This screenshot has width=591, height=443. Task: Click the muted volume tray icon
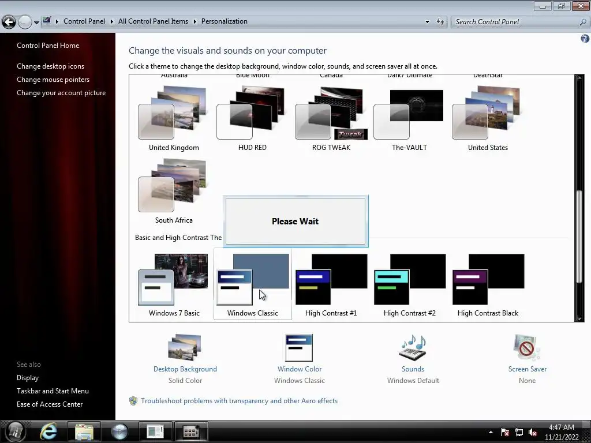click(533, 433)
